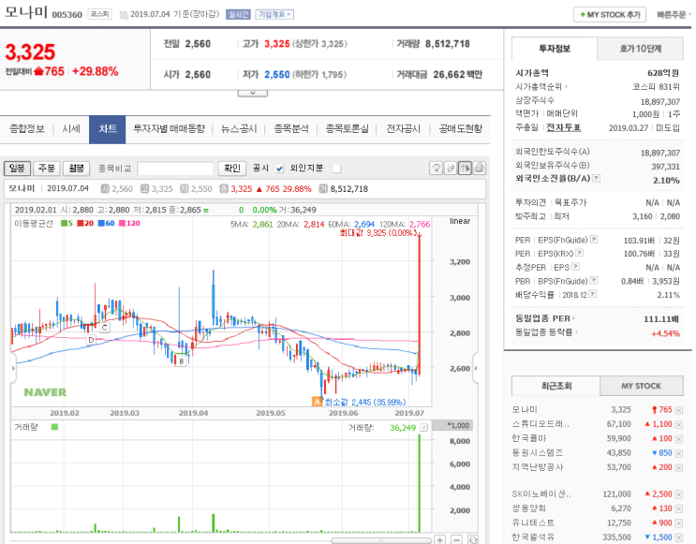Click help icon next to 외국인소진율
This screenshot has width=696, height=544.
[x=597, y=178]
